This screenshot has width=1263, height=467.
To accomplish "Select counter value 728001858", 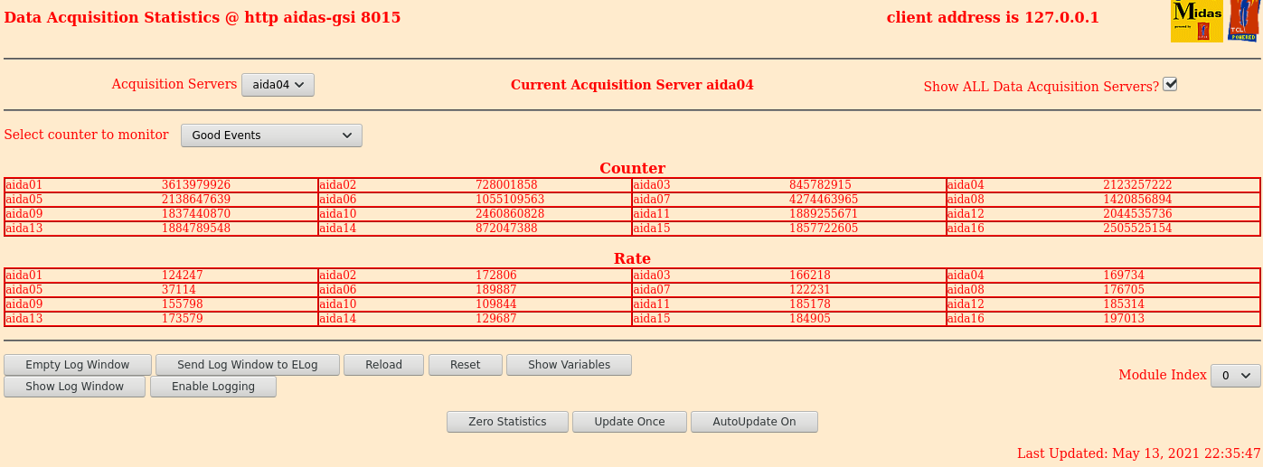I will pos(506,185).
